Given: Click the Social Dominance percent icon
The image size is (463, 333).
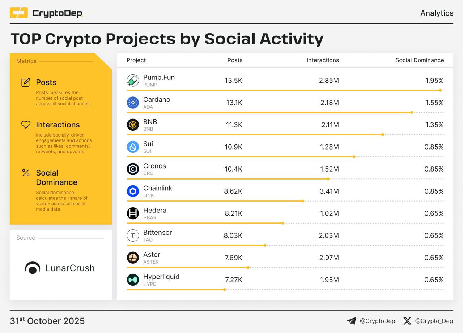Looking at the screenshot, I should (26, 173).
